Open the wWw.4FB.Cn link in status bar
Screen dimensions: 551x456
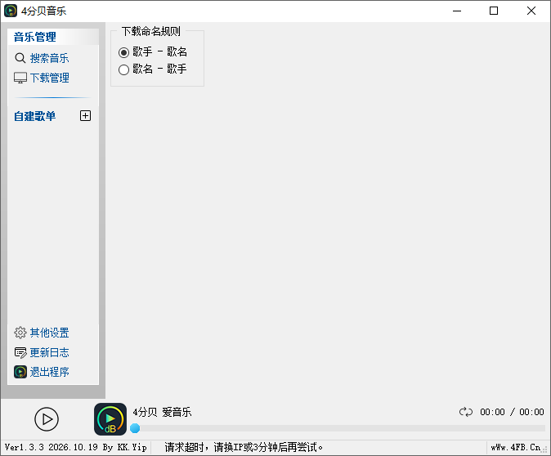coord(516,447)
